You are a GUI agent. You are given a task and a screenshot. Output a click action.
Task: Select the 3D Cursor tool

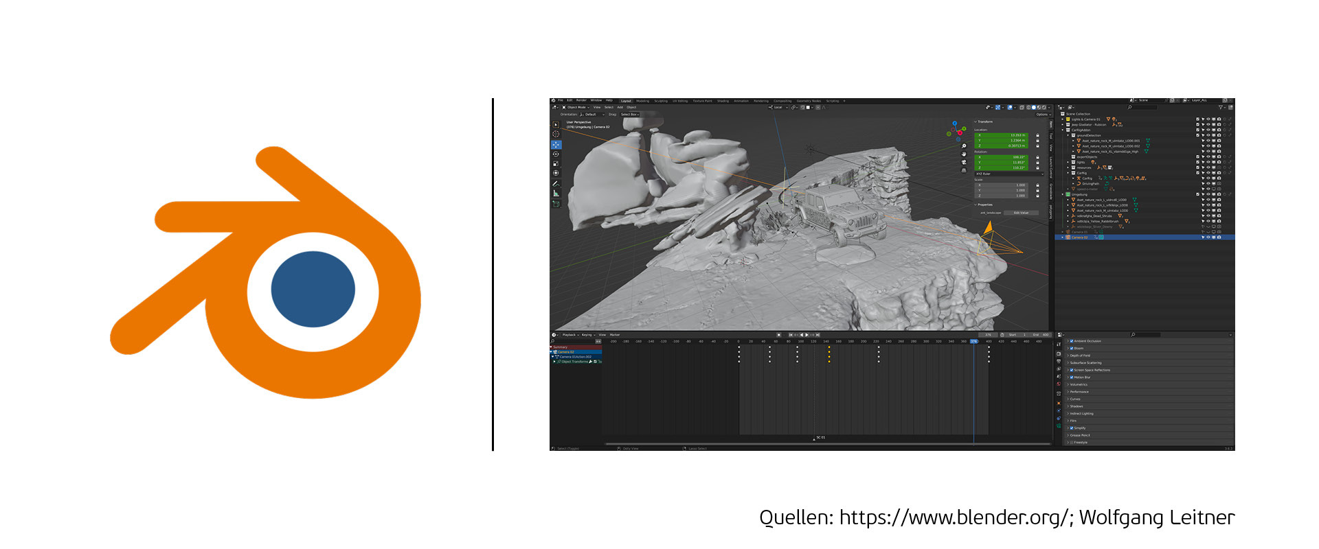[556, 135]
